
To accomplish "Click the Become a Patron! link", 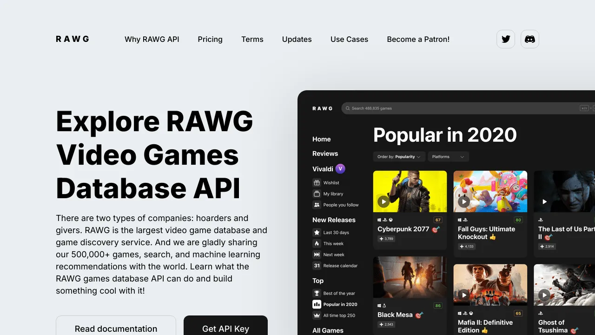I will [x=418, y=39].
